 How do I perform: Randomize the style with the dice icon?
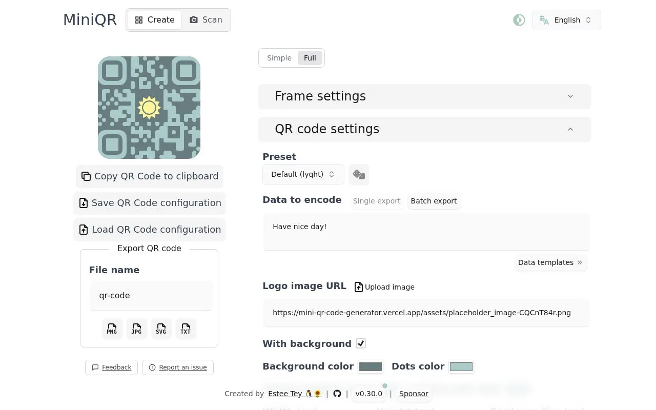[x=359, y=174]
